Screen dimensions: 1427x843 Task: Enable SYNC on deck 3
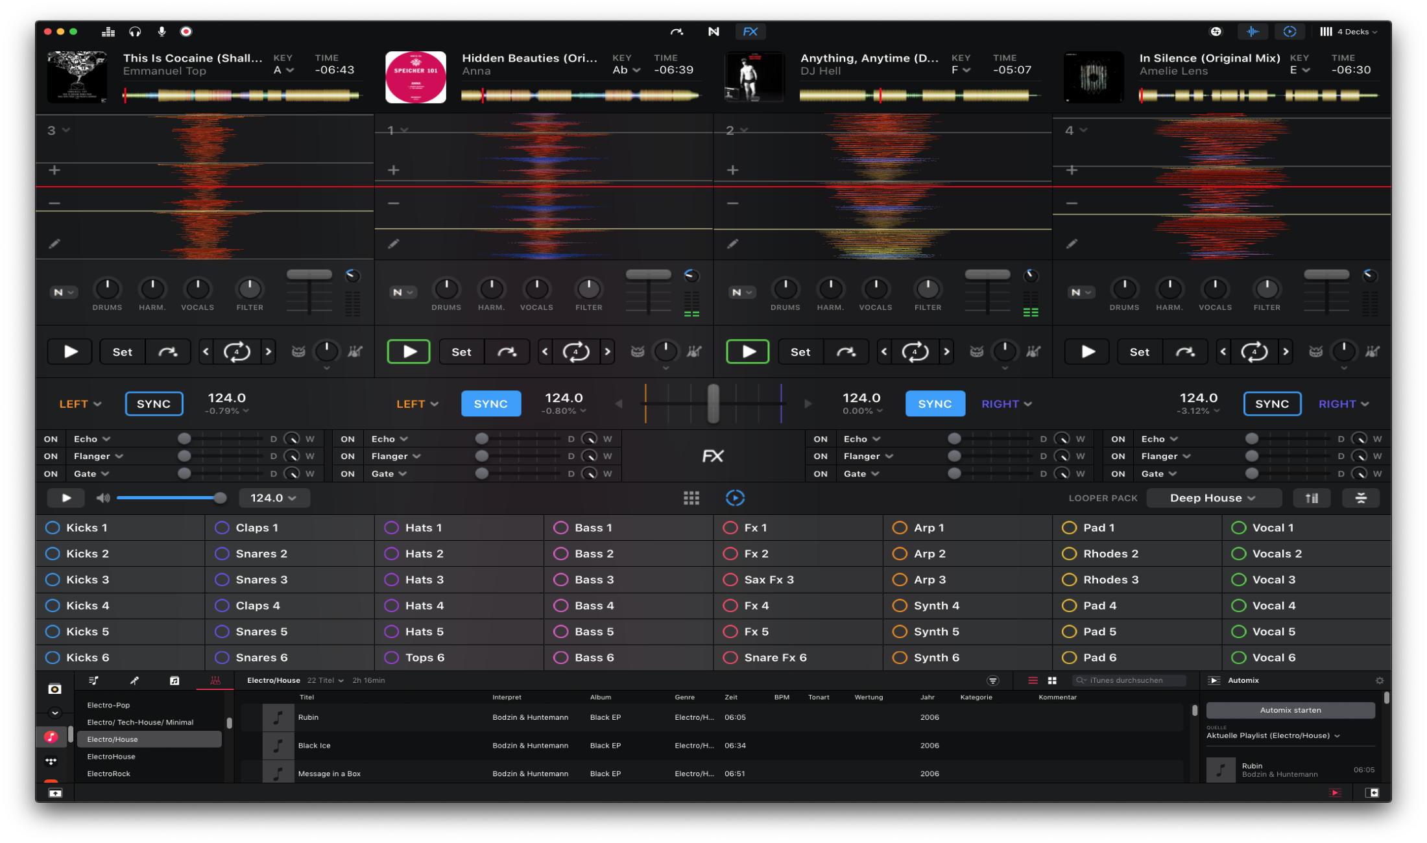point(154,403)
